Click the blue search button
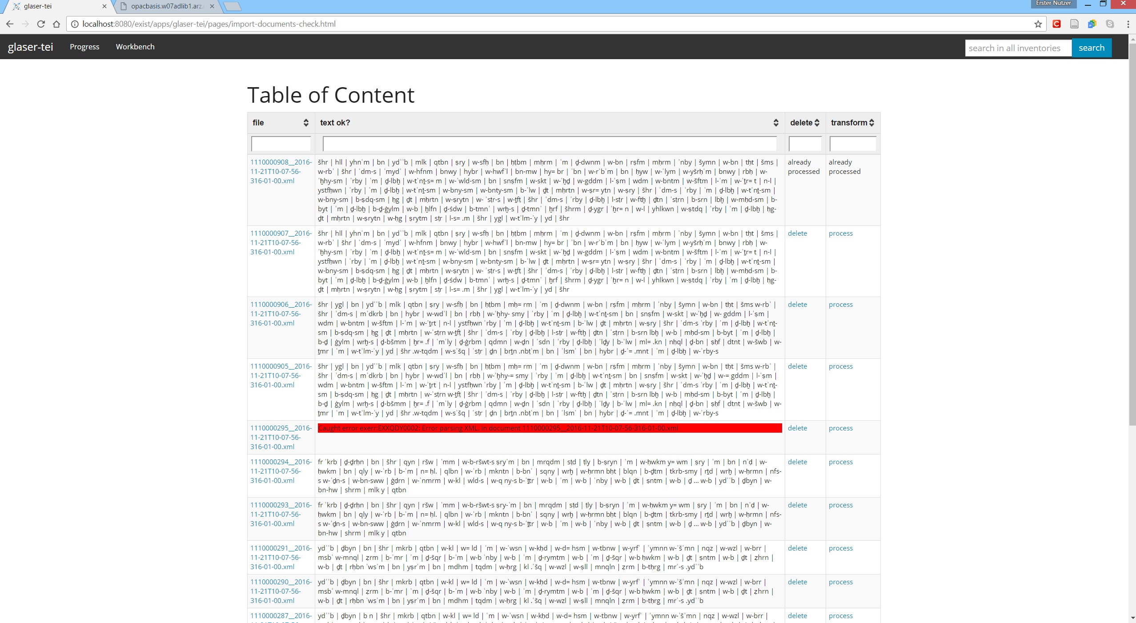The image size is (1136, 623). pos(1091,48)
